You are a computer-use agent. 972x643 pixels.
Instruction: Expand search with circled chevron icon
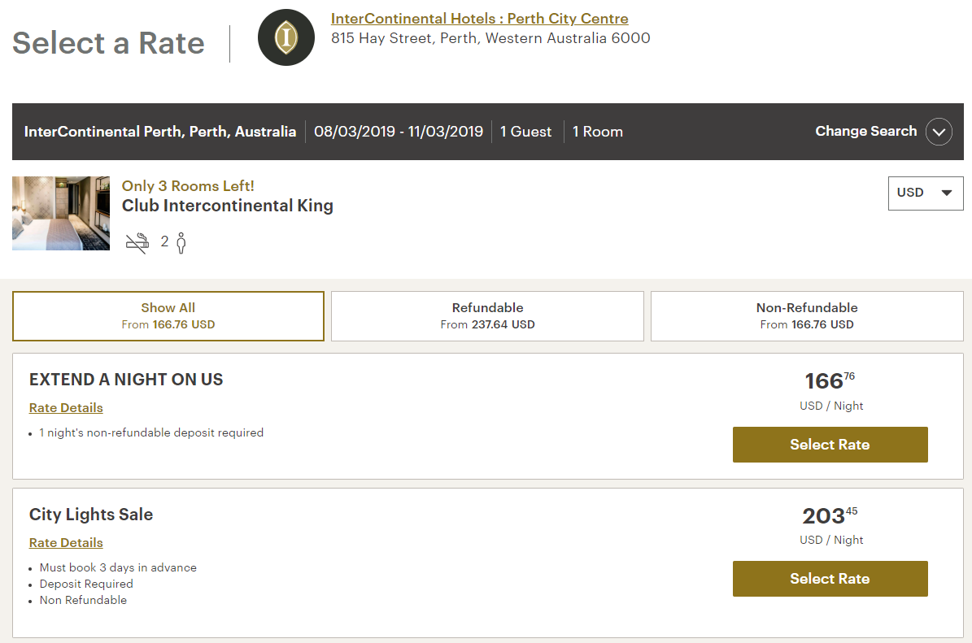click(x=939, y=132)
